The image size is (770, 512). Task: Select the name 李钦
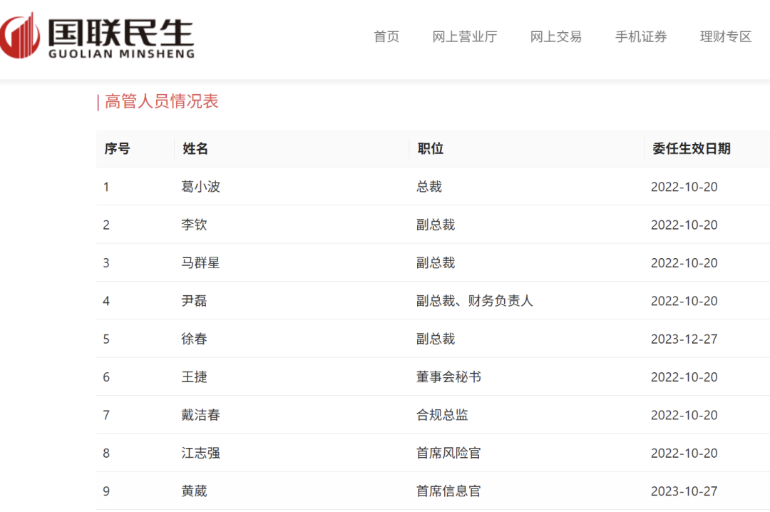pyautogui.click(x=194, y=225)
